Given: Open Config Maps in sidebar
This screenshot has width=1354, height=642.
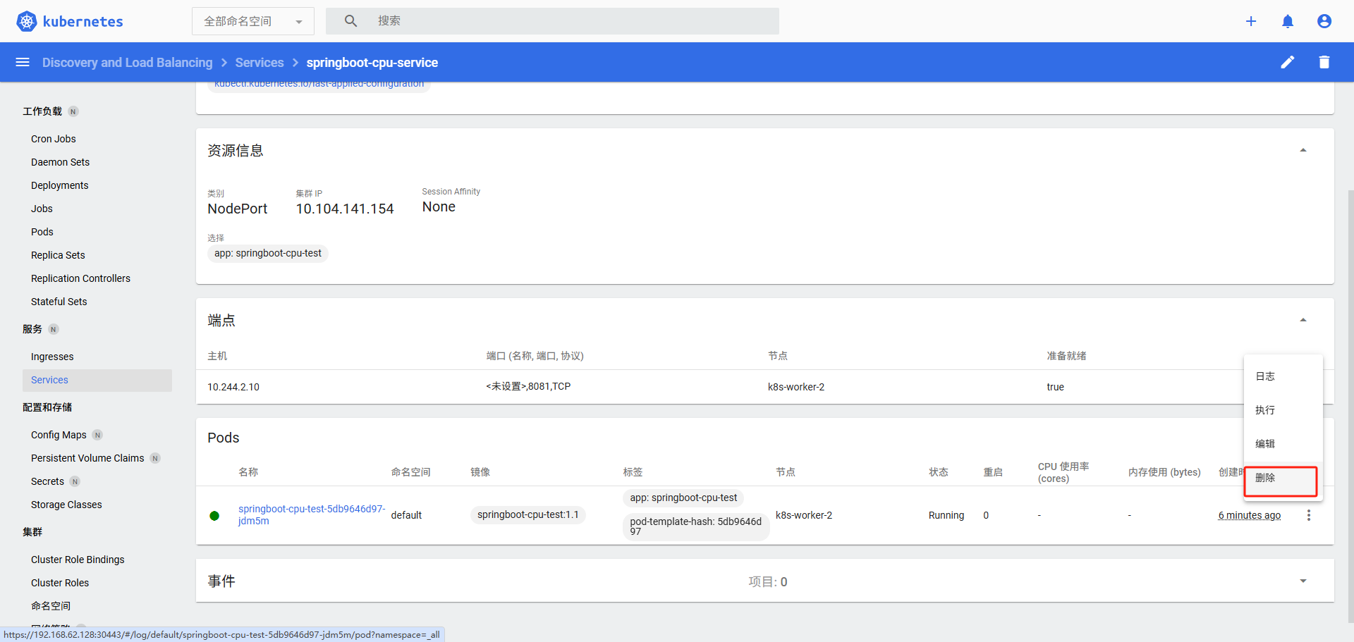Looking at the screenshot, I should click(x=59, y=435).
